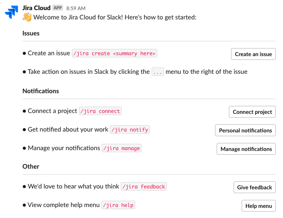Click the waving hand emoji
283x218 pixels.
coord(27,17)
